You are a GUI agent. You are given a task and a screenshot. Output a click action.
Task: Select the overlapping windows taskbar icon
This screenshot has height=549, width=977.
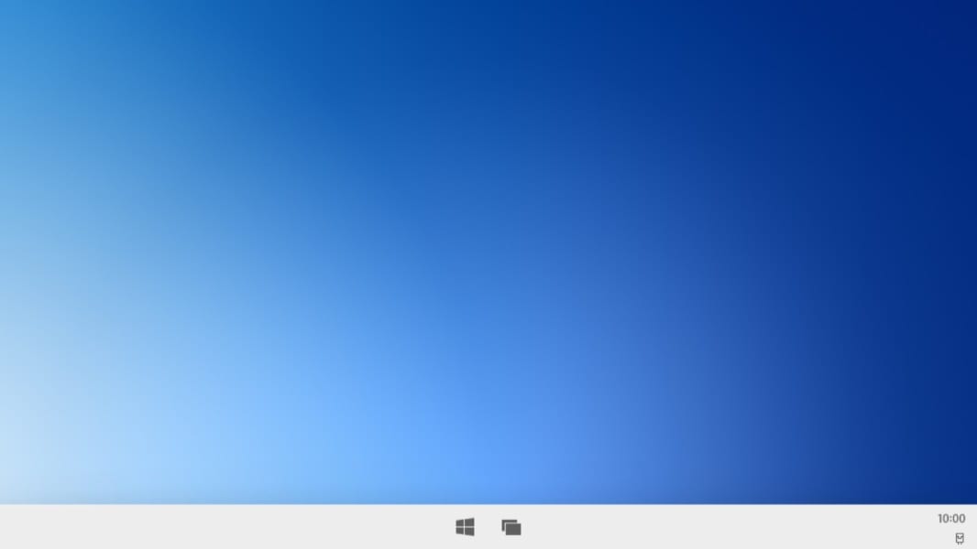tap(511, 527)
